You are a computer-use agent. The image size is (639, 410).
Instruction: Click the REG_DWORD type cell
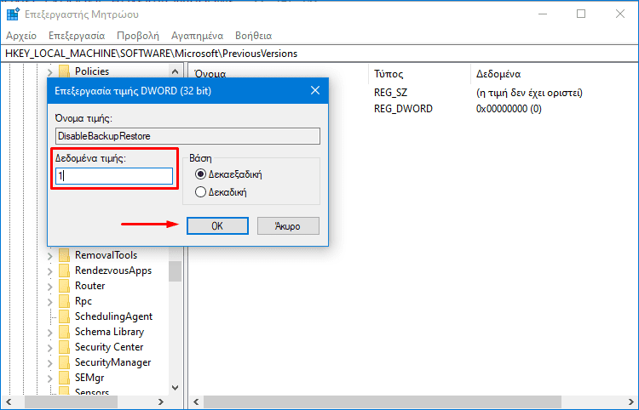pyautogui.click(x=403, y=109)
